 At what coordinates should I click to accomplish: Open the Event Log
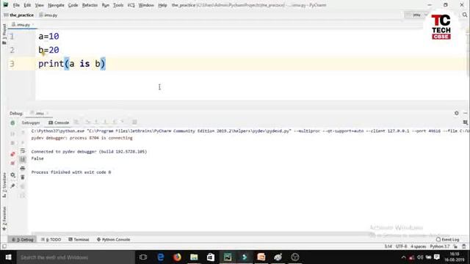click(x=447, y=240)
